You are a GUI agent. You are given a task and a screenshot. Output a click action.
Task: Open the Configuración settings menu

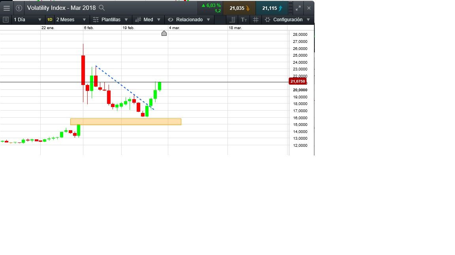pos(288,20)
